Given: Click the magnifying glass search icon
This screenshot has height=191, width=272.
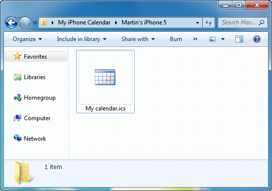Looking at the screenshot, I should tap(261, 22).
